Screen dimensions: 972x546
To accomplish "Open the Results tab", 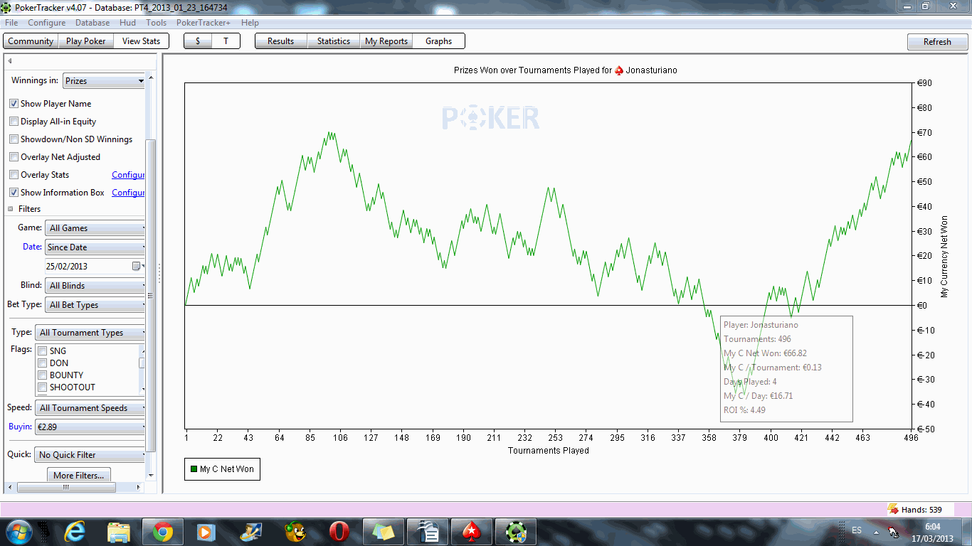I will pyautogui.click(x=281, y=41).
